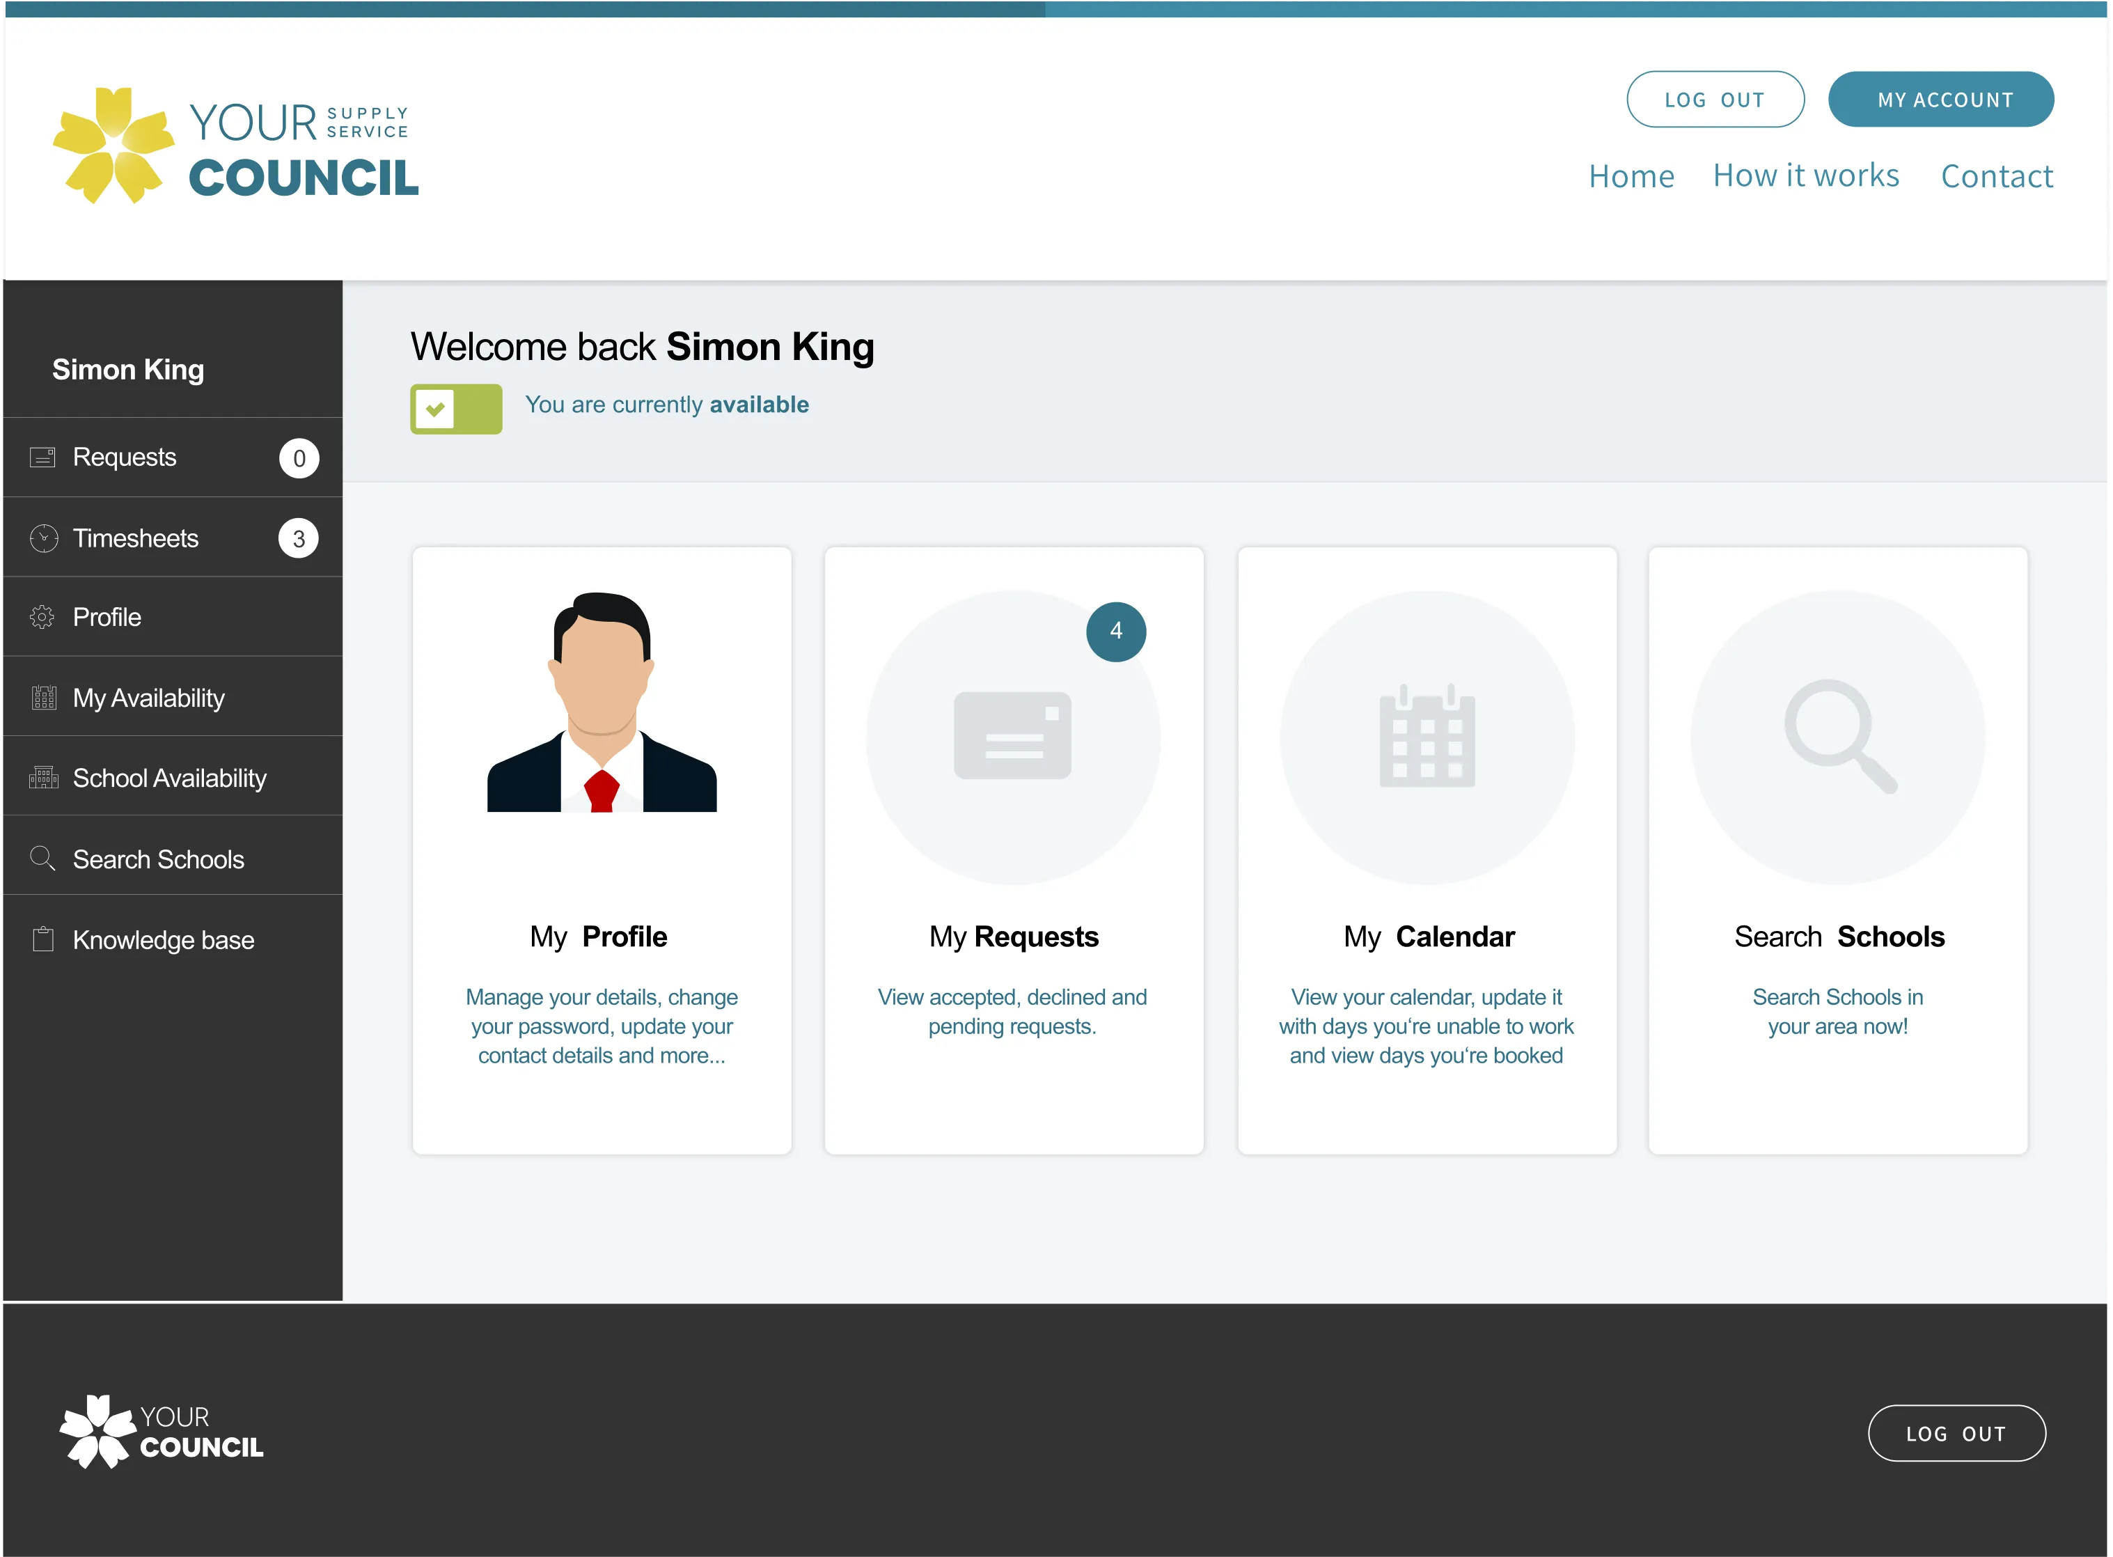Screen dimensions: 2113x1557
Task: Click the blue 4 badge on My Requests
Action: click(x=1116, y=632)
